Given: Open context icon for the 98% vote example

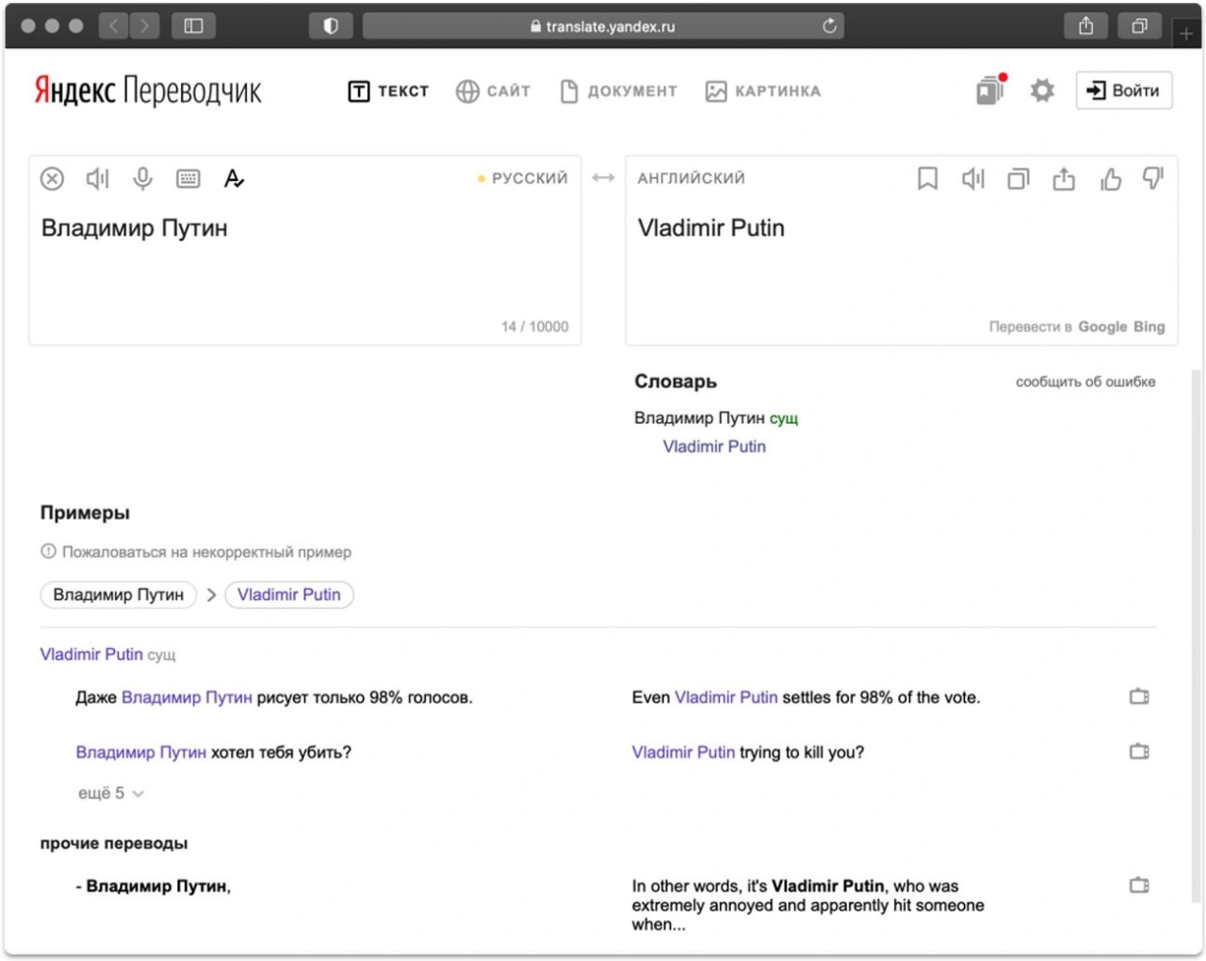Looking at the screenshot, I should pos(1139,697).
